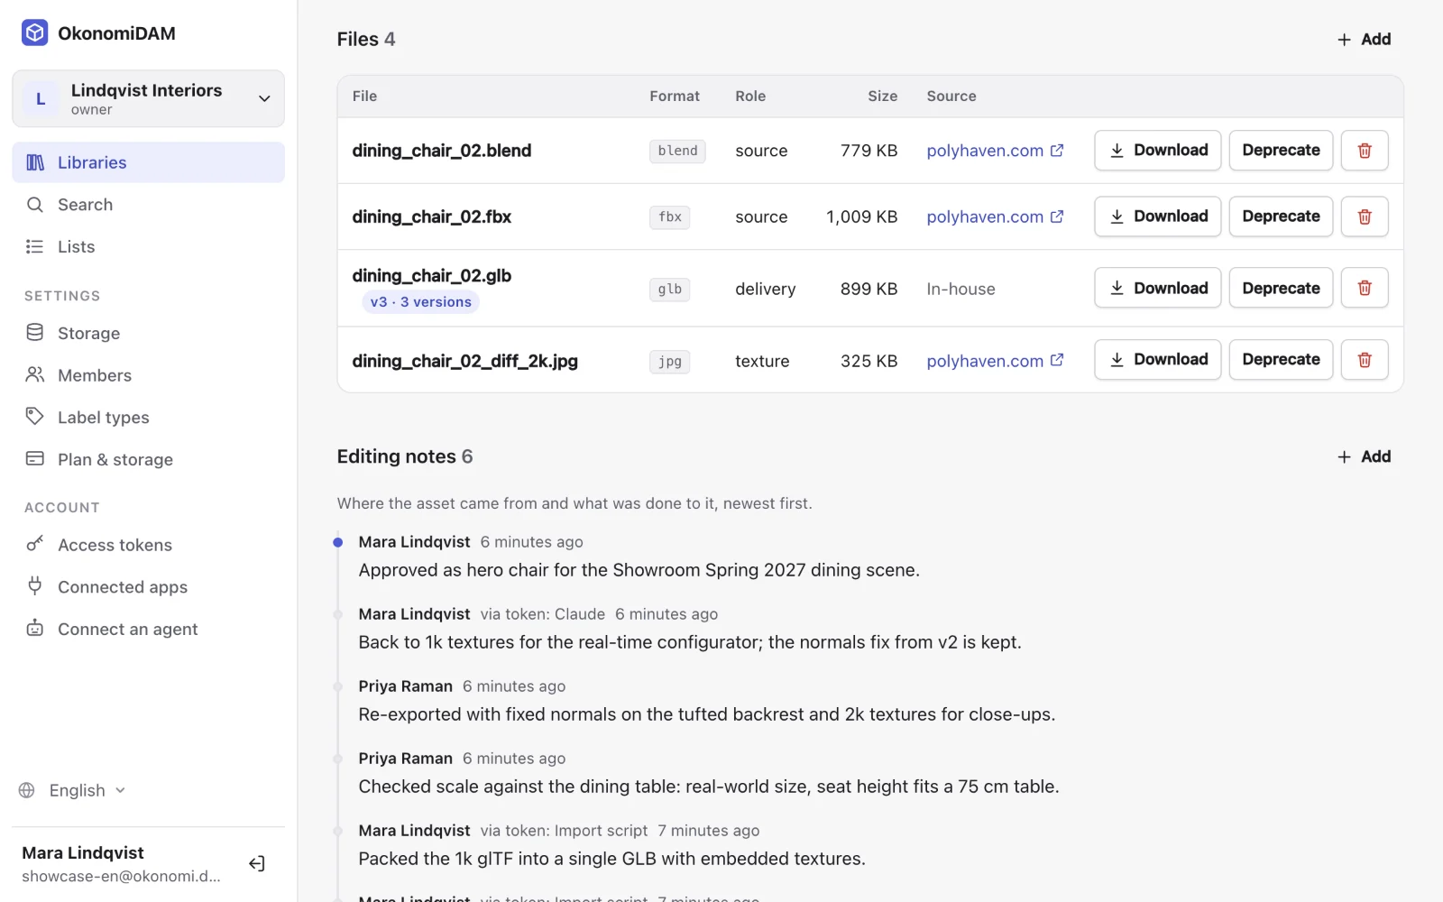Click the Storage database icon

(35, 333)
